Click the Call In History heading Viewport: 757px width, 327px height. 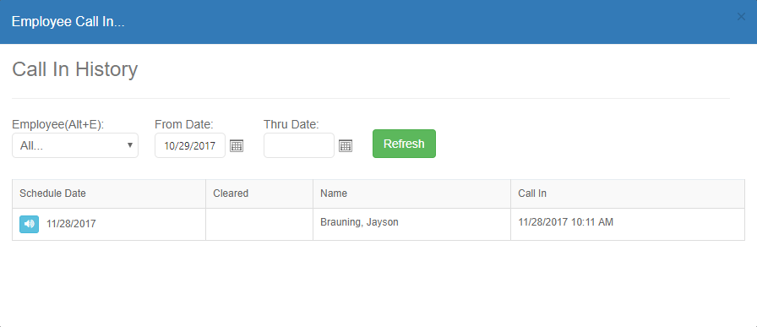(x=75, y=69)
